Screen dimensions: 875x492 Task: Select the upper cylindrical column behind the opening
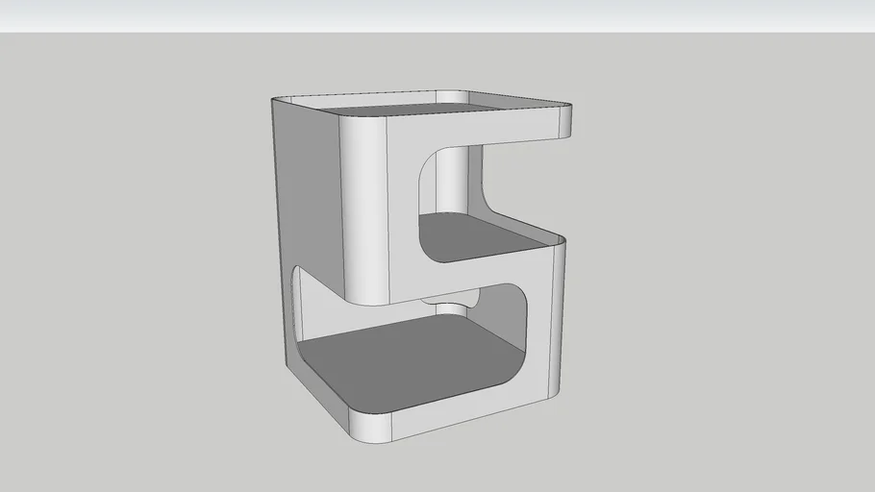coord(454,183)
